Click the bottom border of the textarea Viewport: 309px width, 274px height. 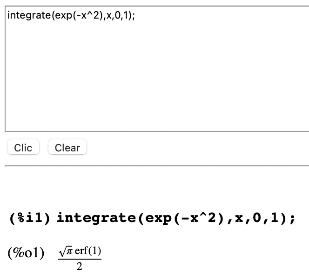pos(157,131)
